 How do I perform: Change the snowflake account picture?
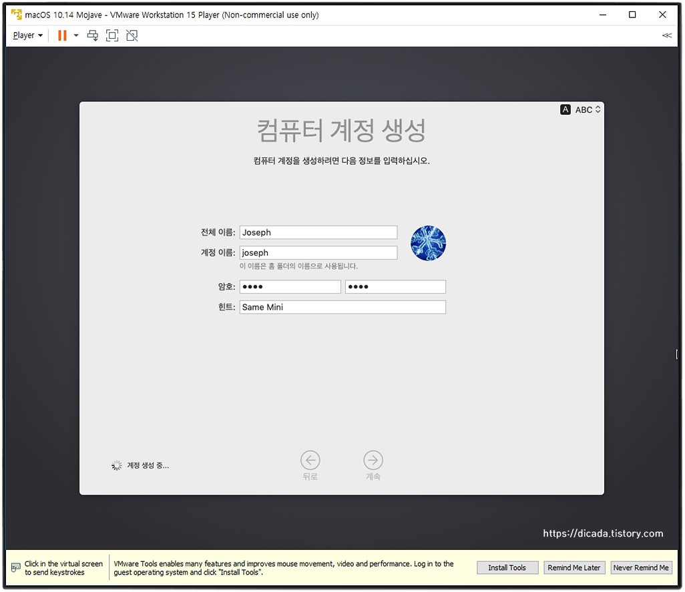pyautogui.click(x=428, y=243)
